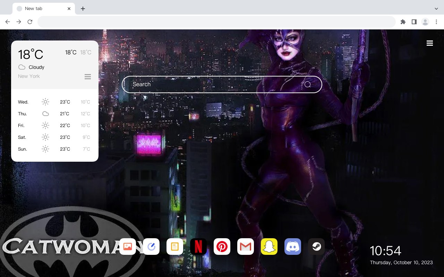444x277 pixels.
Task: Select the Wed. forecast row
Action: [x=55, y=102]
